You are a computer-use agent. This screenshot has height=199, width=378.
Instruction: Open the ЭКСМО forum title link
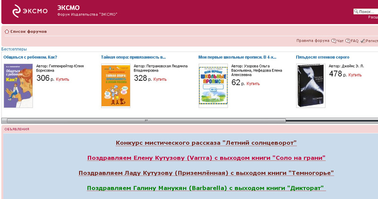[68, 8]
